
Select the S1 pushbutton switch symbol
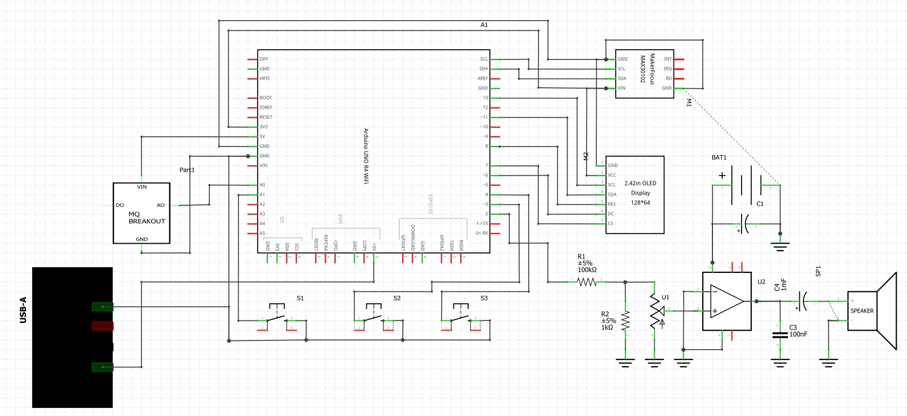[x=277, y=316]
